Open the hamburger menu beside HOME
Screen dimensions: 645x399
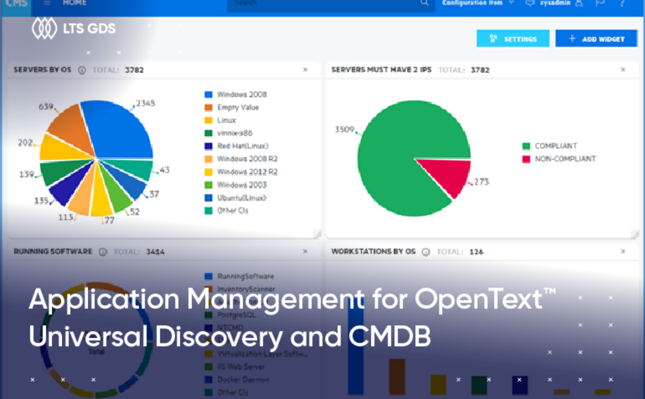(x=47, y=3)
